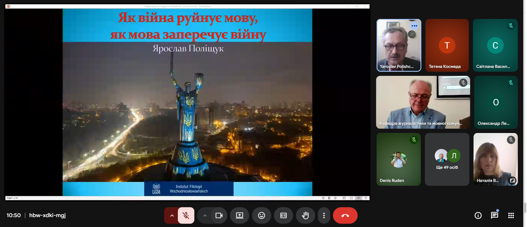Viewport: 527px width, 227px height.
Task: Click the meeting code hbw-xdki-mgj
Action: (47, 215)
